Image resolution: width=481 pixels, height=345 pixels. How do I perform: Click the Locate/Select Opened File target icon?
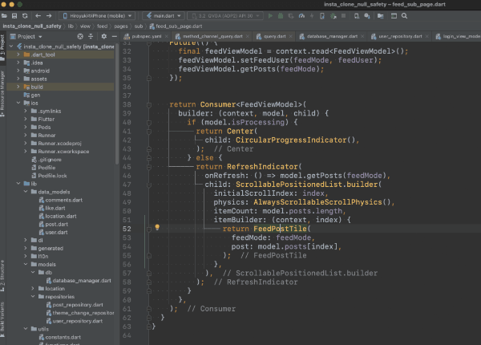[80, 37]
